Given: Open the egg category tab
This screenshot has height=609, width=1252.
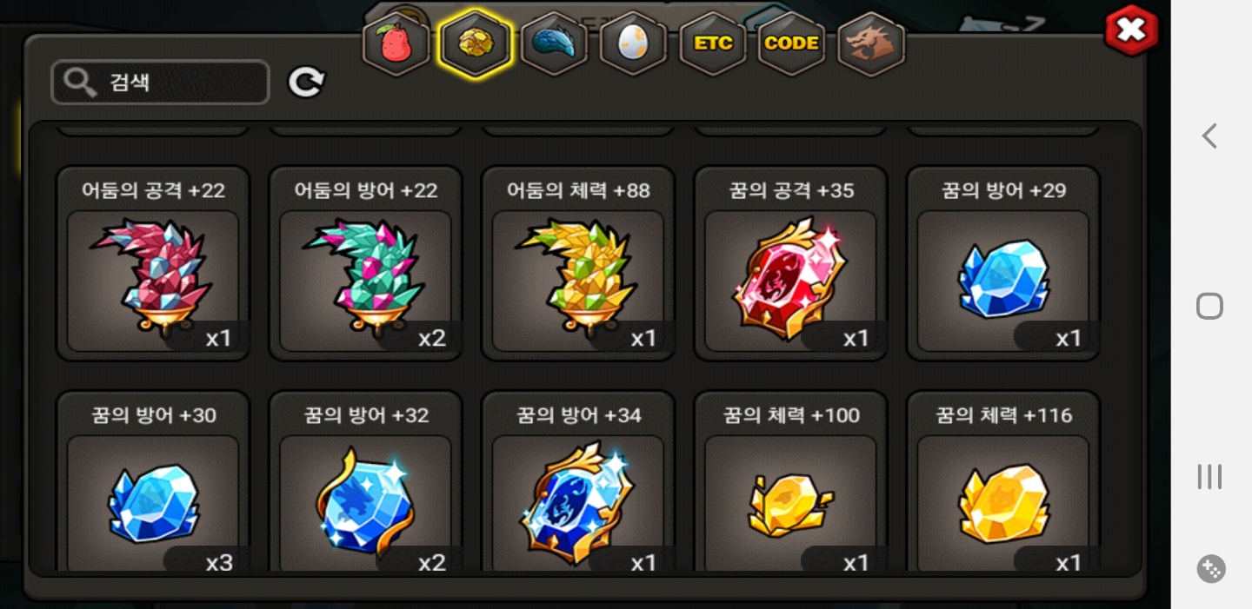Looking at the screenshot, I should [634, 43].
